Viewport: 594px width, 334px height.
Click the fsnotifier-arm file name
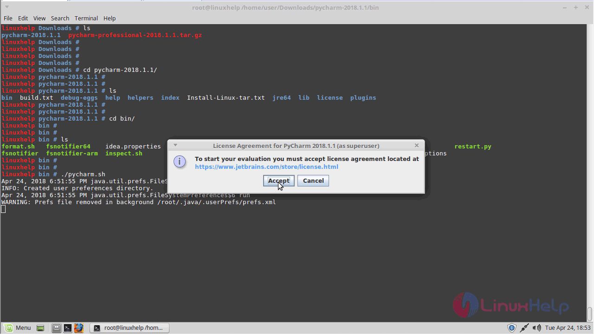[72, 153]
